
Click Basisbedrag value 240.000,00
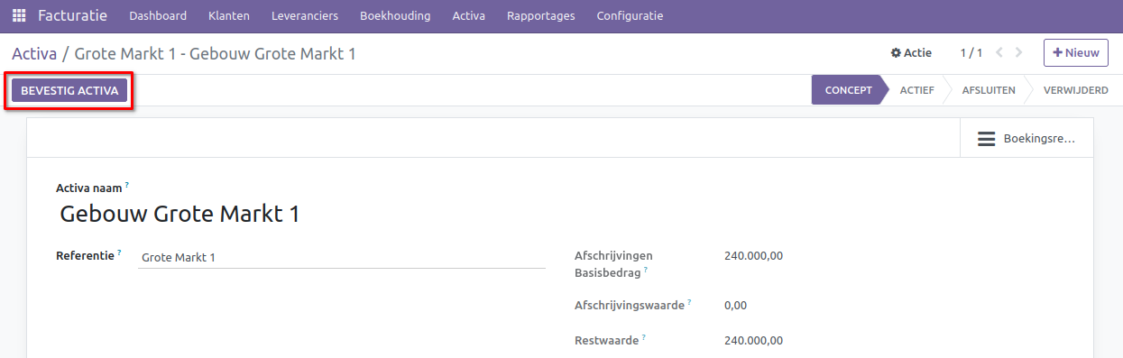[753, 255]
